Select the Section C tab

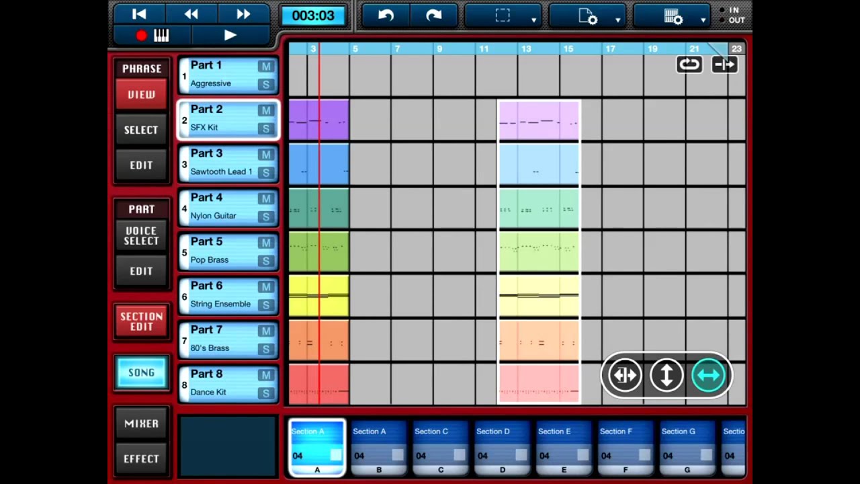(440, 448)
